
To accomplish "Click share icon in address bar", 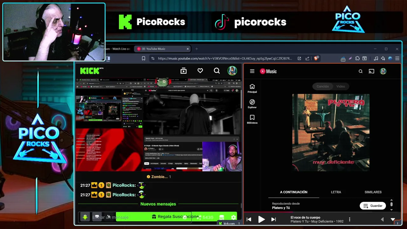I will (x=307, y=59).
